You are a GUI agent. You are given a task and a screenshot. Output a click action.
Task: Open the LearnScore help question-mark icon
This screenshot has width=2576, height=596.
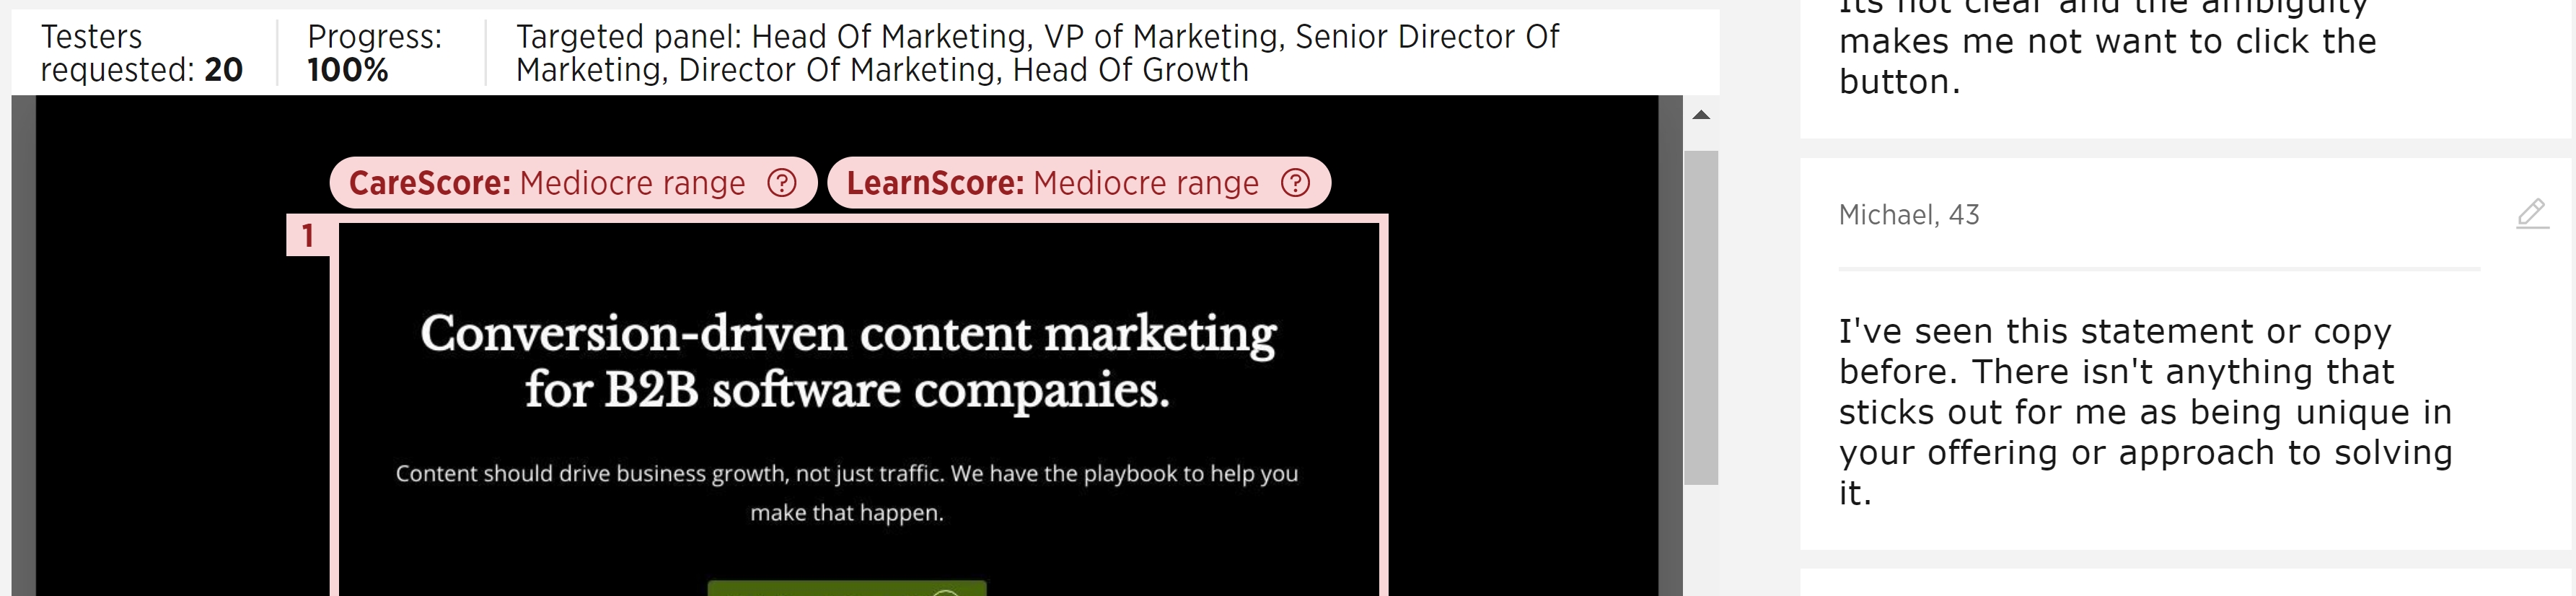(1295, 183)
